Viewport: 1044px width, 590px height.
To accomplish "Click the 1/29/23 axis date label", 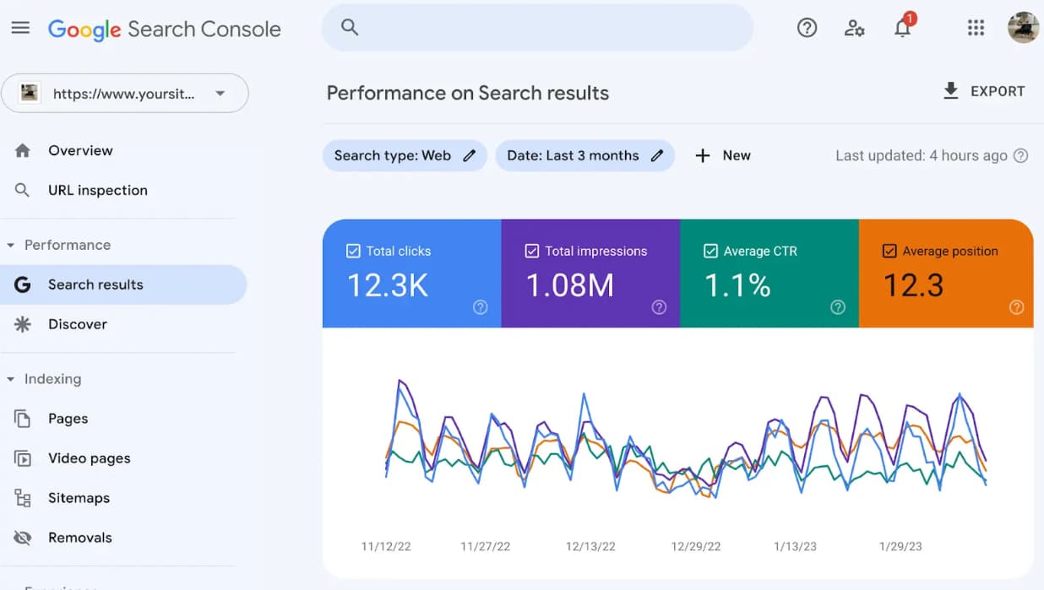I will 900,546.
